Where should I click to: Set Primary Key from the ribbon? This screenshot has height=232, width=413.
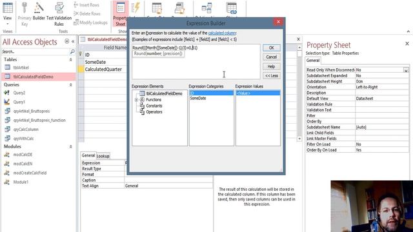[x=25, y=14]
